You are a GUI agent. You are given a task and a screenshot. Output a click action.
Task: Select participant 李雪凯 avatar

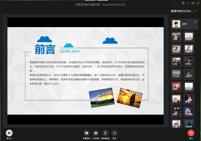189,86
